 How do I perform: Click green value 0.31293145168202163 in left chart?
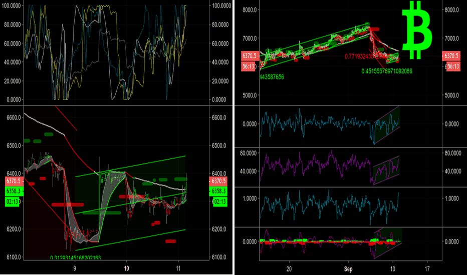coord(75,257)
